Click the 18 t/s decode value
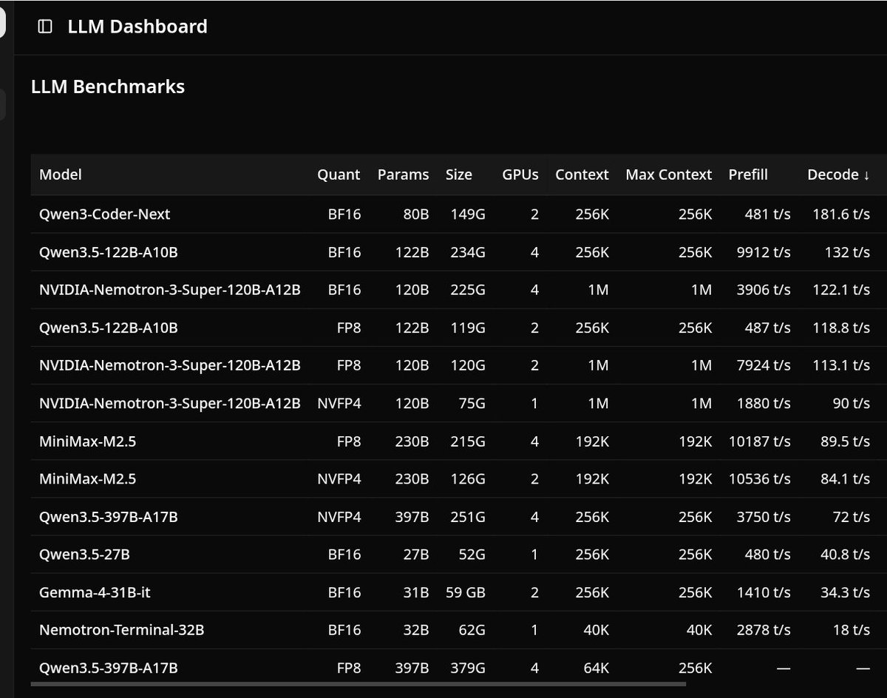Screen dimensions: 887x698 [x=852, y=630]
